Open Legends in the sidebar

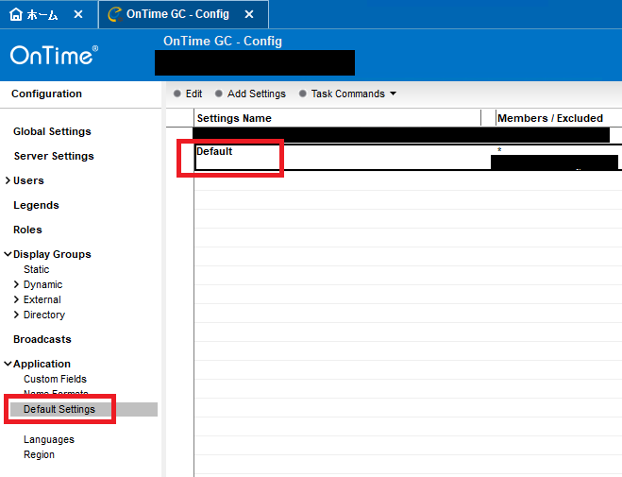pyautogui.click(x=36, y=205)
